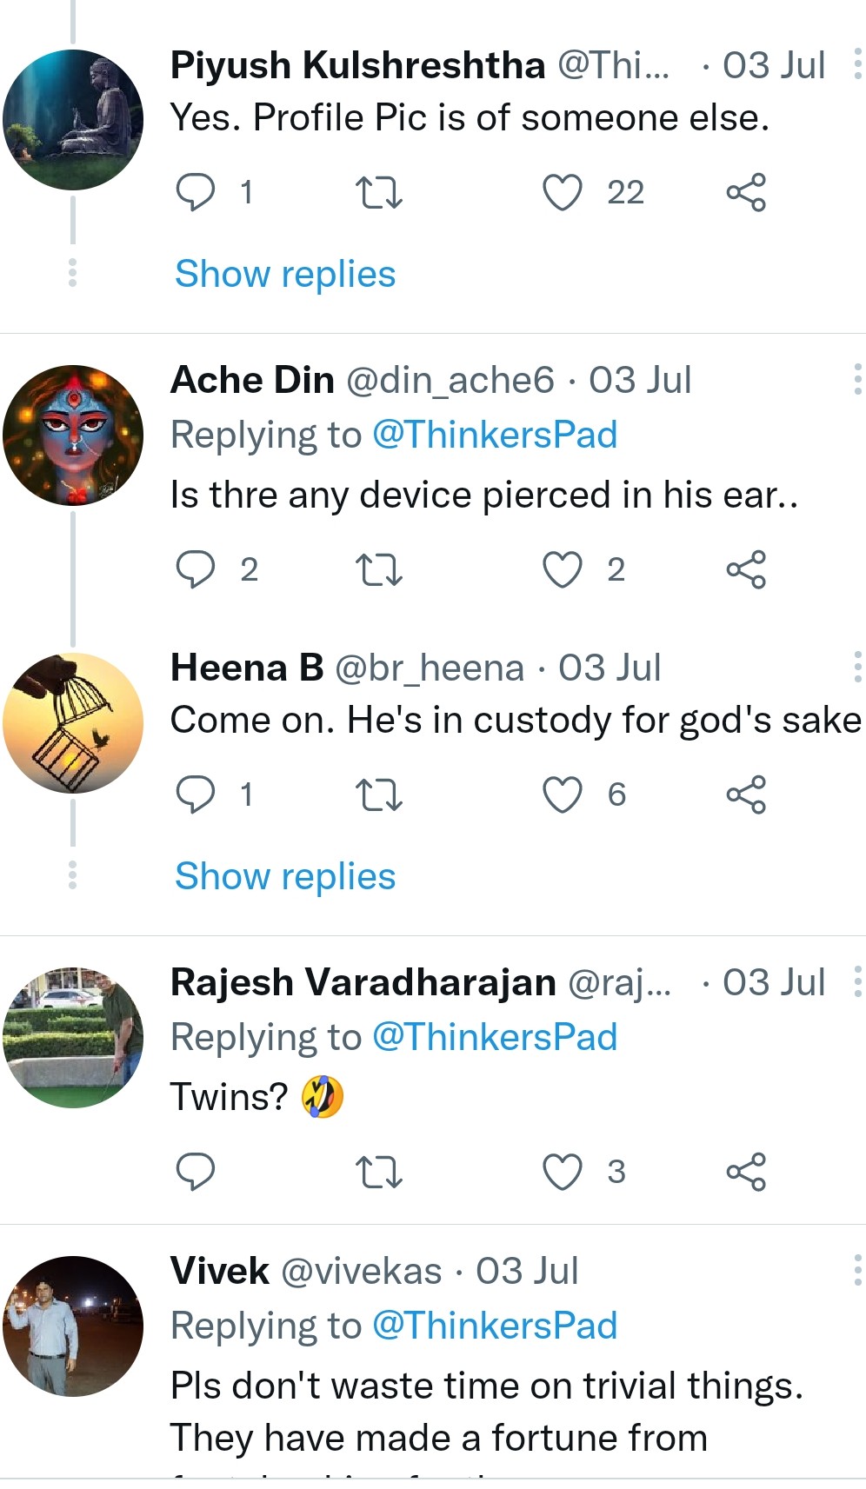Retweet Heena B's custody tweet
Screen dimensions: 866x1489
coord(379,794)
